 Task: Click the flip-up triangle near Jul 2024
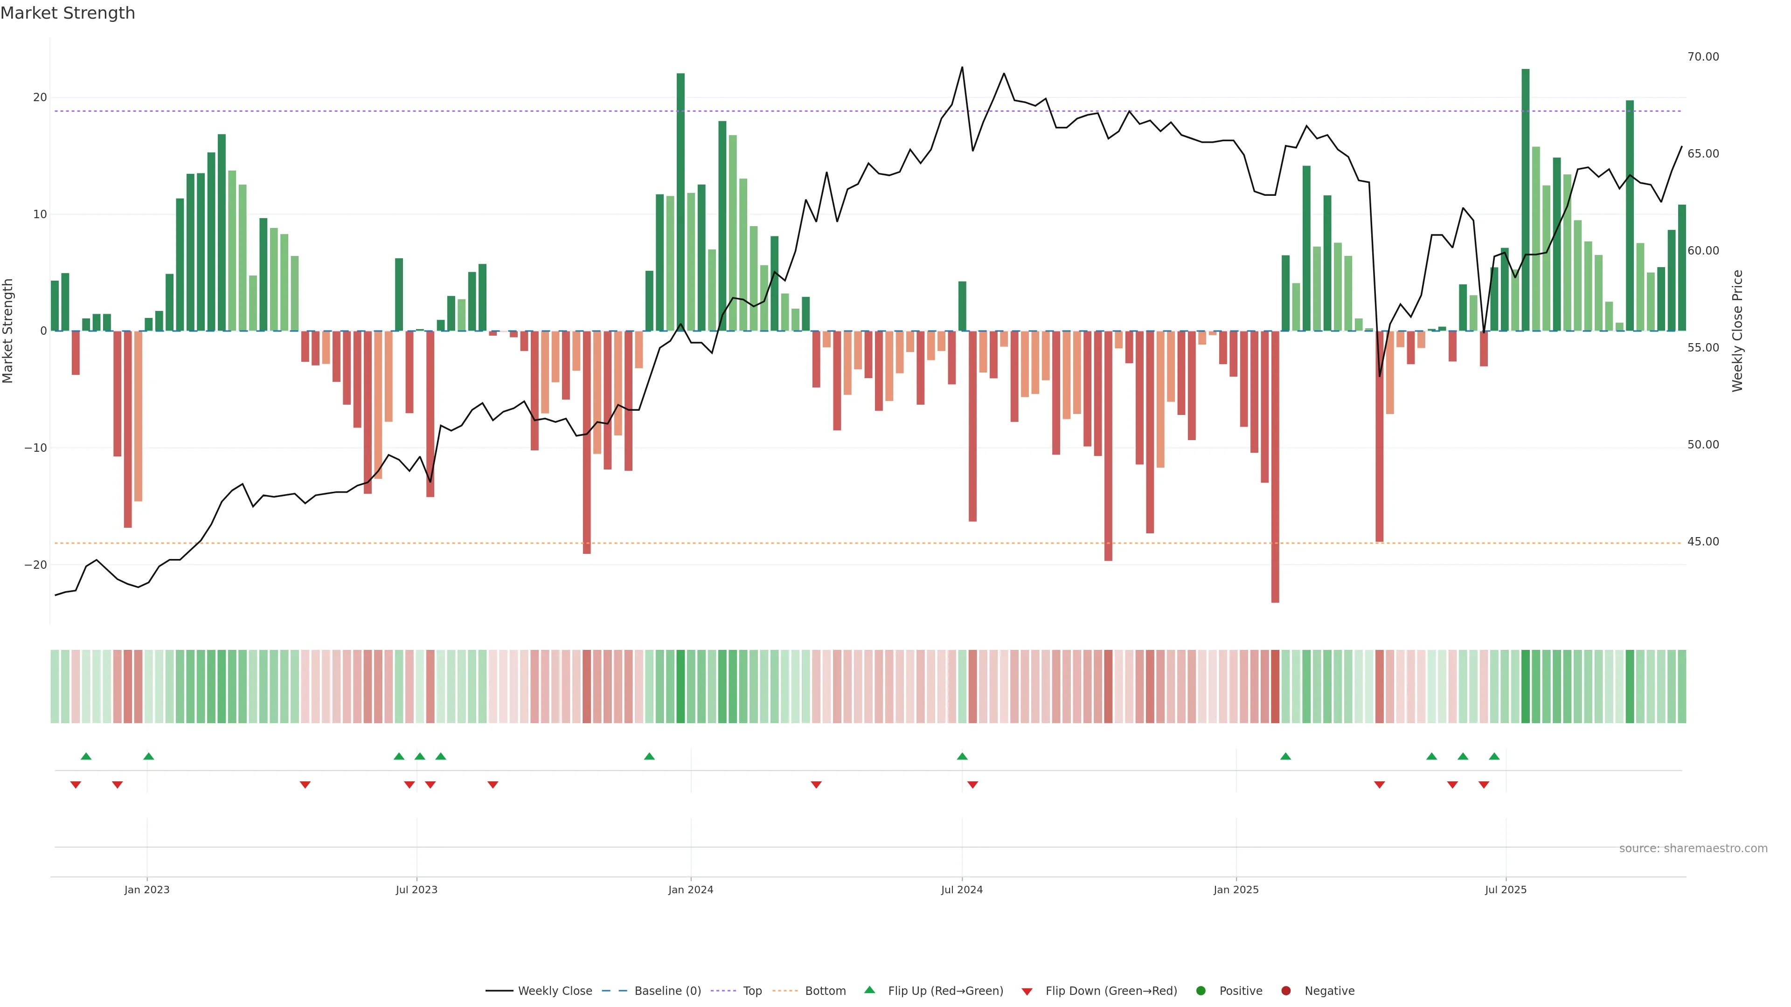point(962,756)
